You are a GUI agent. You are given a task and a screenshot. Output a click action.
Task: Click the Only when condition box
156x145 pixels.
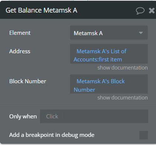coord(94,116)
